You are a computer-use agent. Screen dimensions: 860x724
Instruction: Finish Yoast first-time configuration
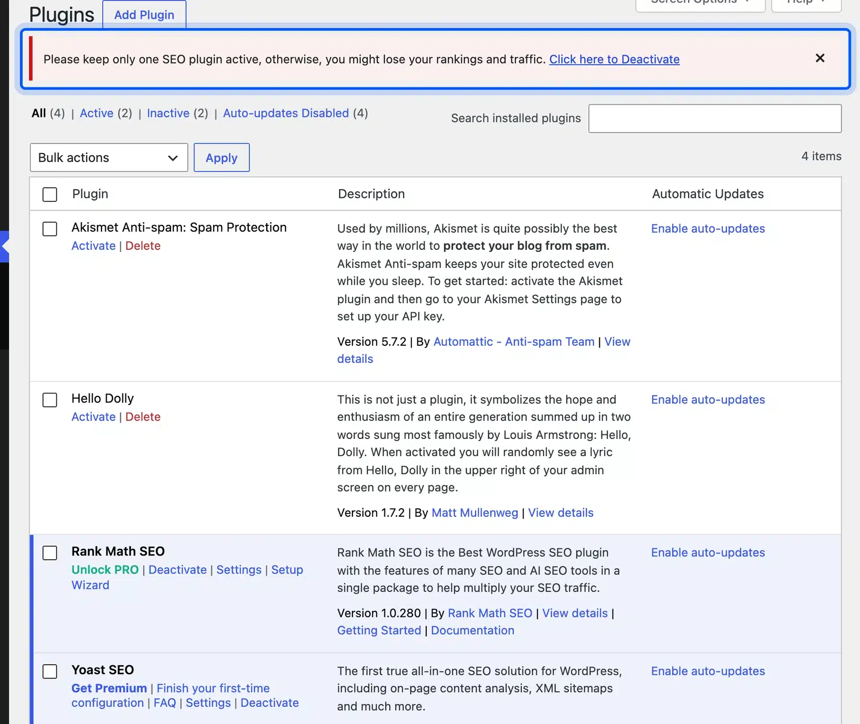(x=213, y=688)
